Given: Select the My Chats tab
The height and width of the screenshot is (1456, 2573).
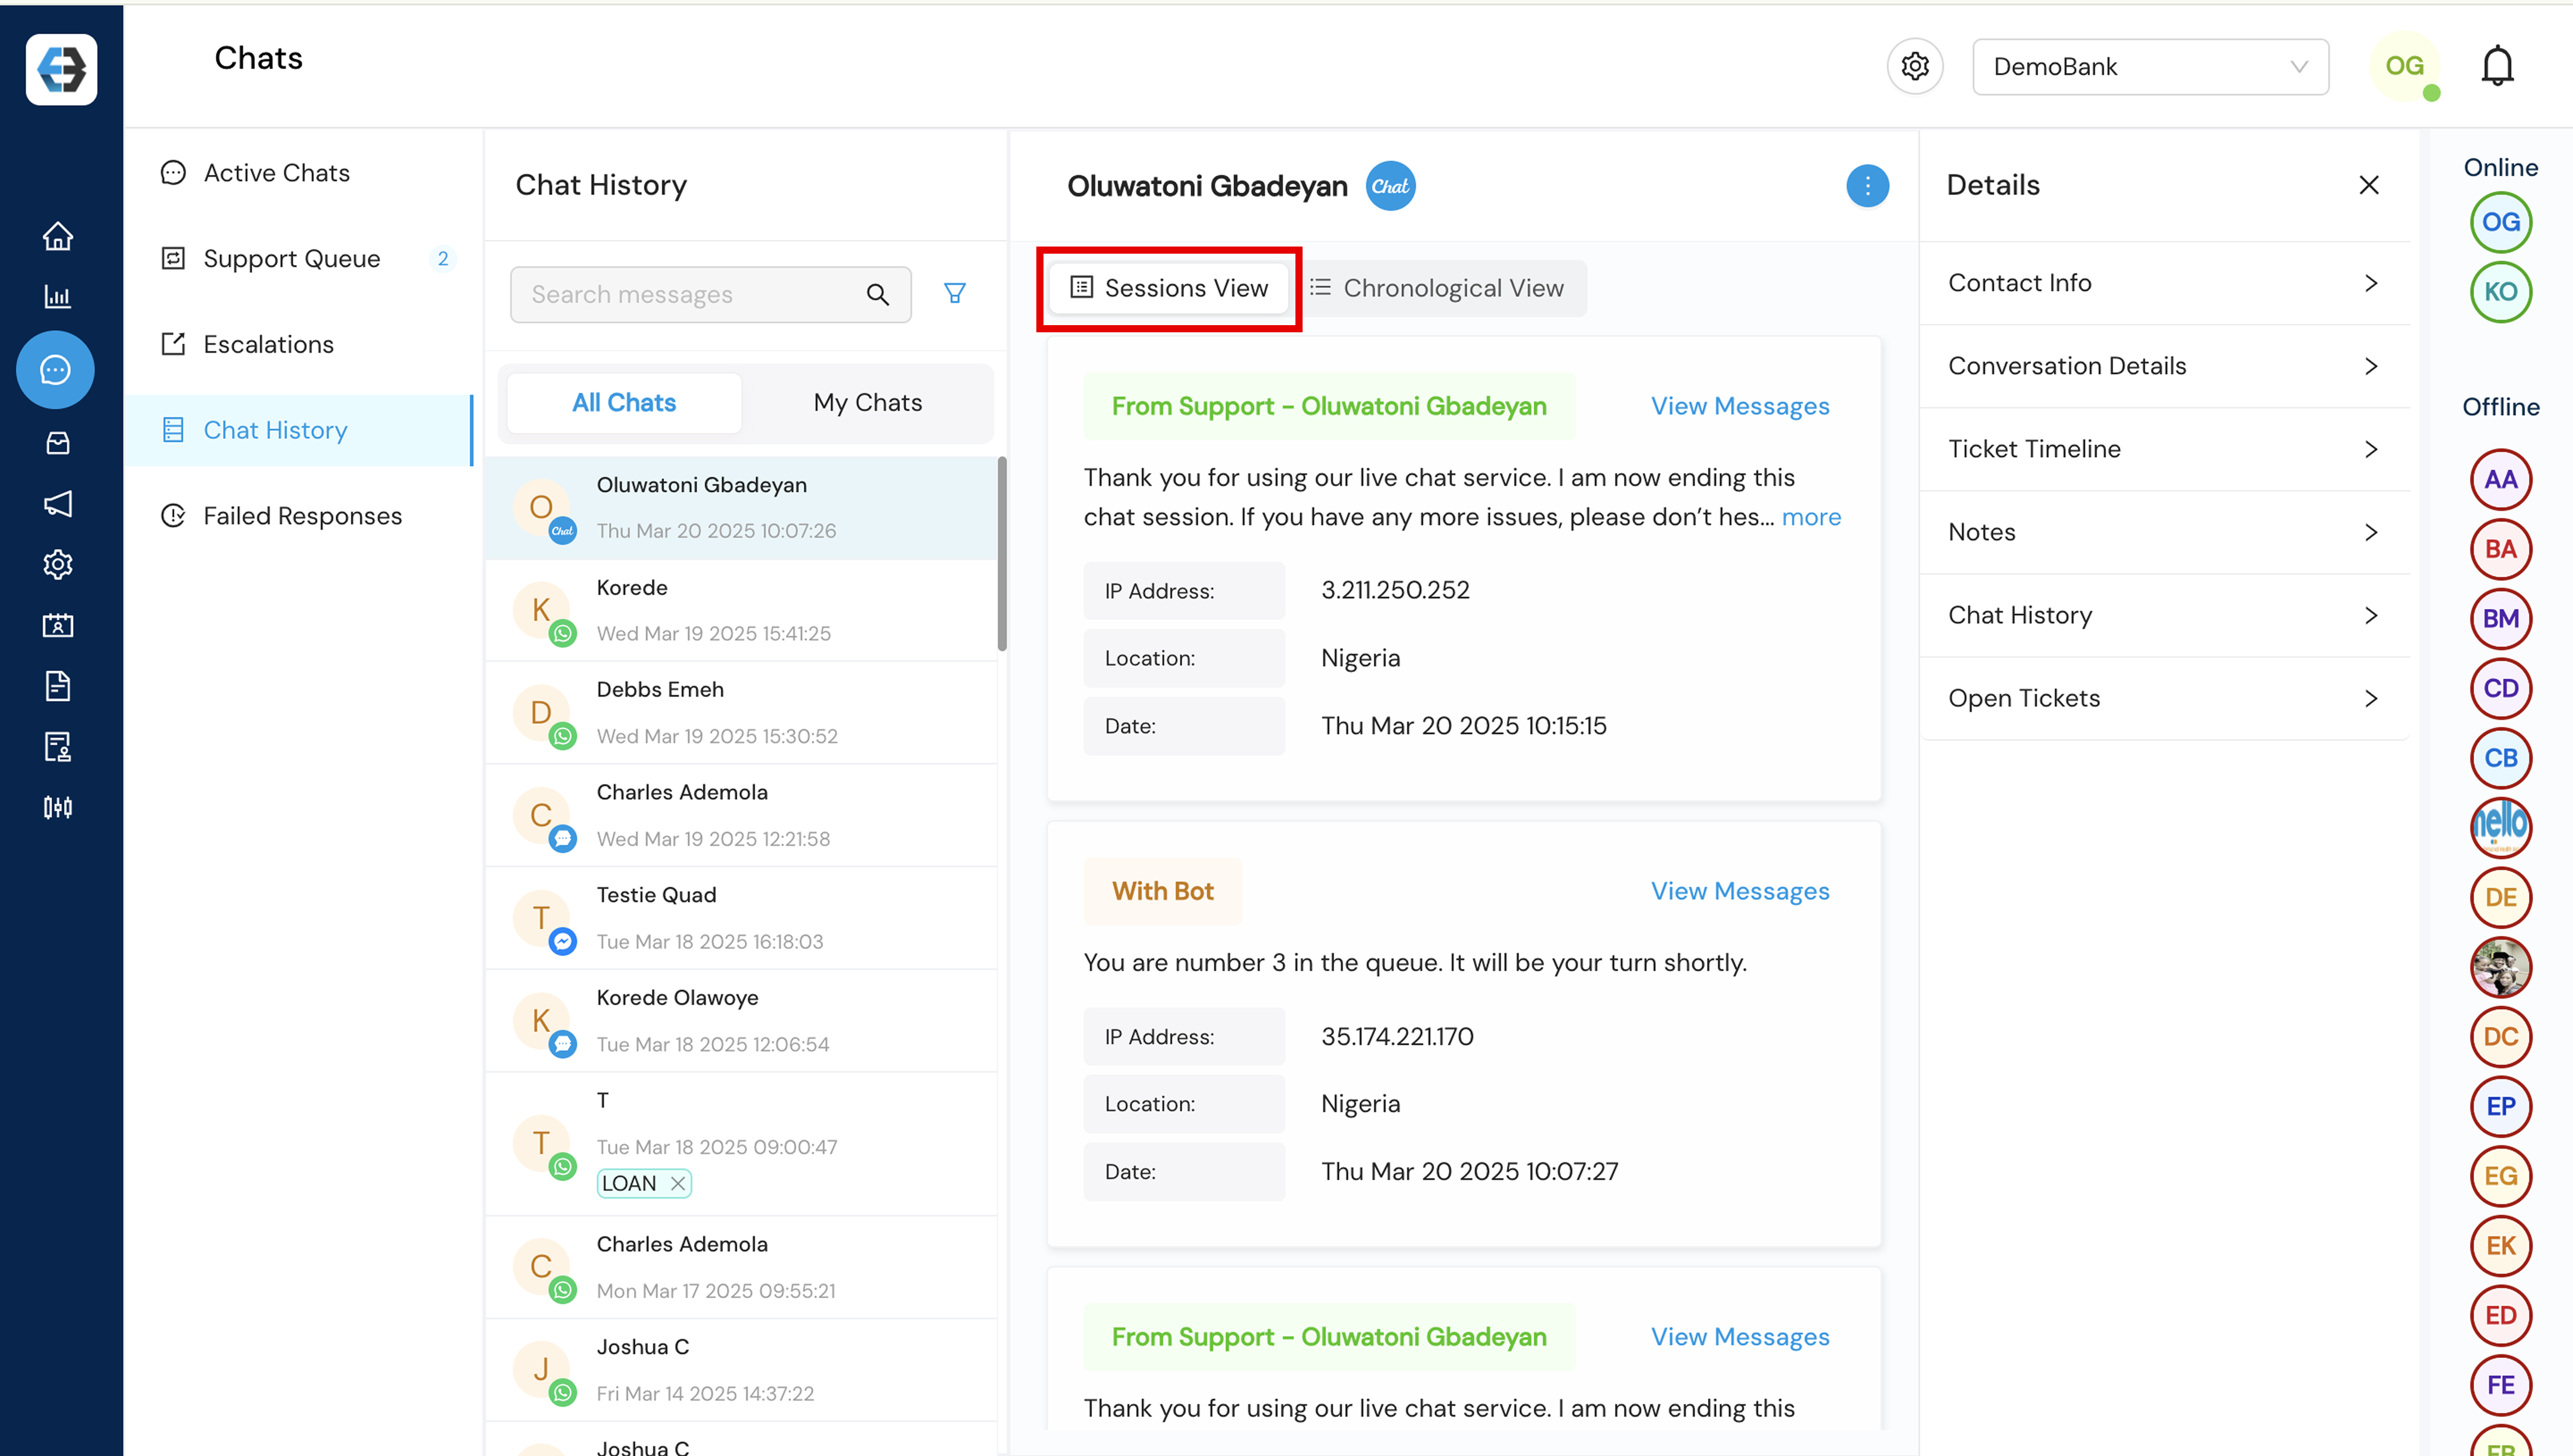Looking at the screenshot, I should point(867,402).
